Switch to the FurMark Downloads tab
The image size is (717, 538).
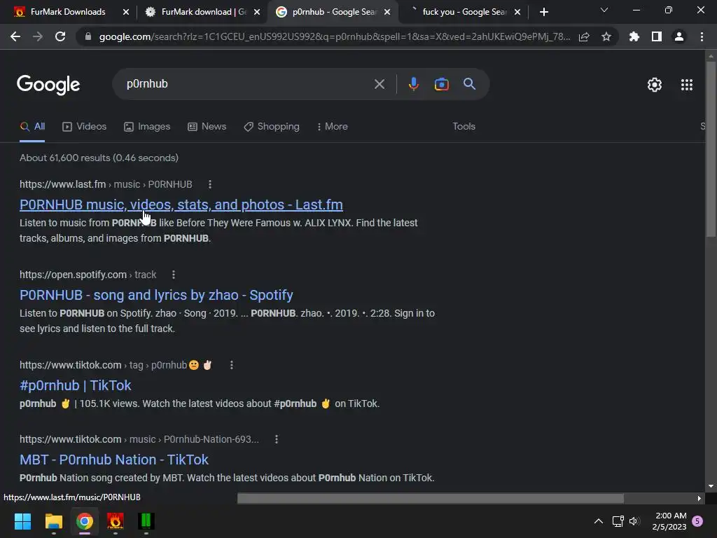point(68,12)
